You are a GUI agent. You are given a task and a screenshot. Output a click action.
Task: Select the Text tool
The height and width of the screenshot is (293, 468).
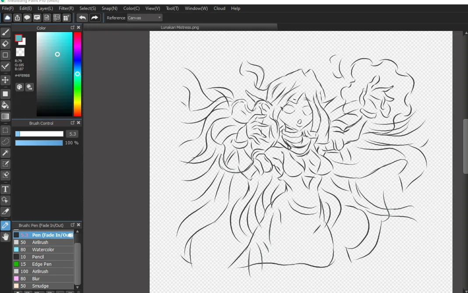(5, 189)
